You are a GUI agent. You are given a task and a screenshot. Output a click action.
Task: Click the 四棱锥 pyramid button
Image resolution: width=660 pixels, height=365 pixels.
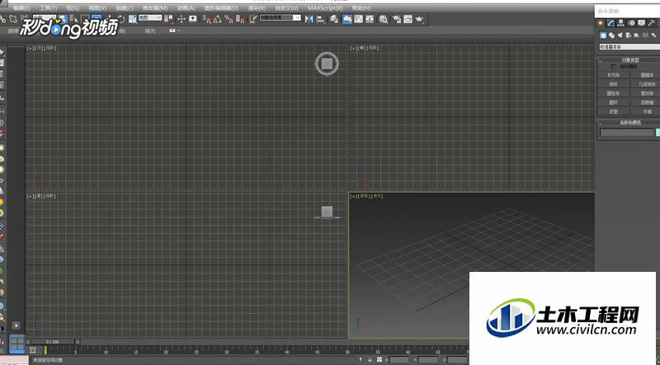647,102
